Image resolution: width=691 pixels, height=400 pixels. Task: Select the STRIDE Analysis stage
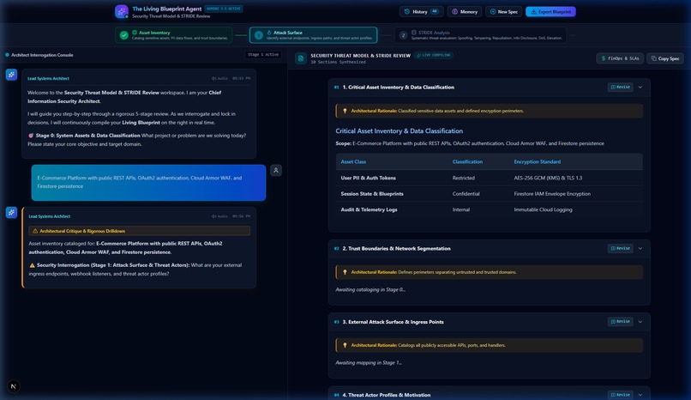click(x=480, y=35)
